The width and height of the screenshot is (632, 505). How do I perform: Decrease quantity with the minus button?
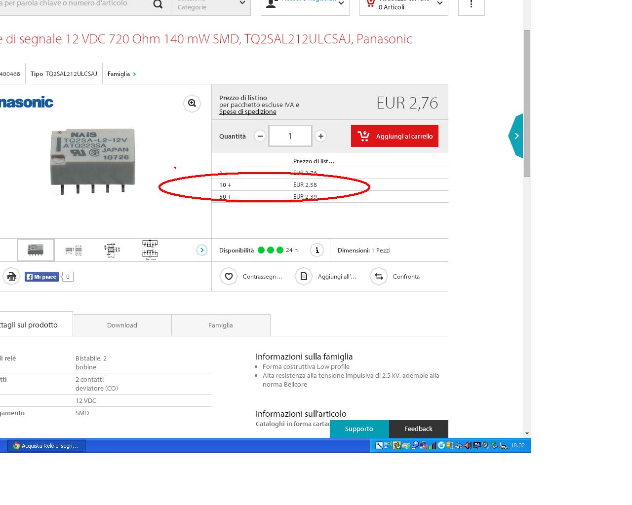[260, 136]
